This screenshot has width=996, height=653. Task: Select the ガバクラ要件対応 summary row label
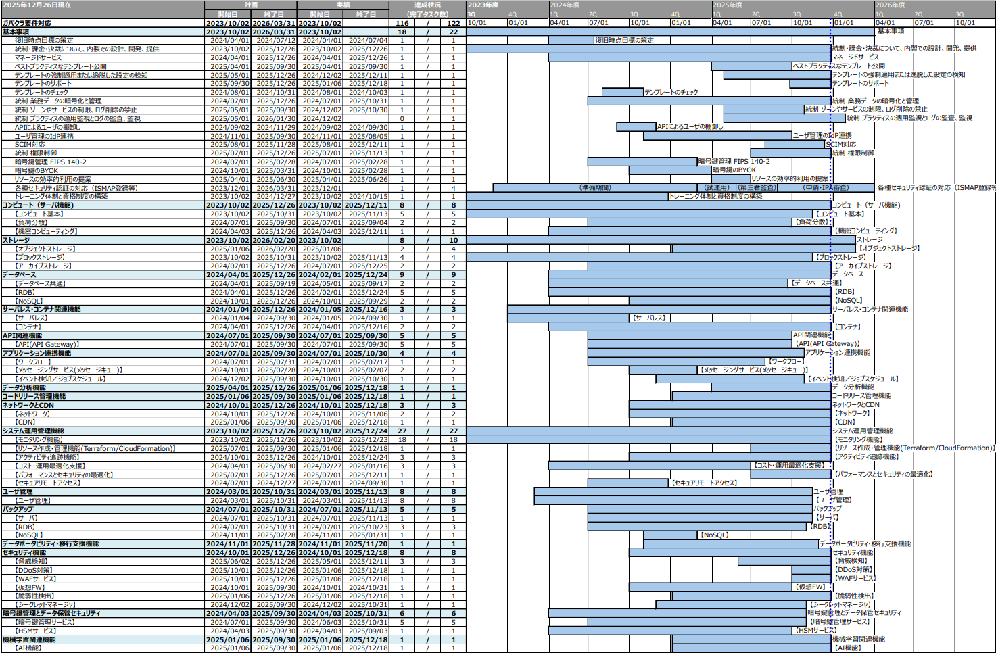[27, 23]
